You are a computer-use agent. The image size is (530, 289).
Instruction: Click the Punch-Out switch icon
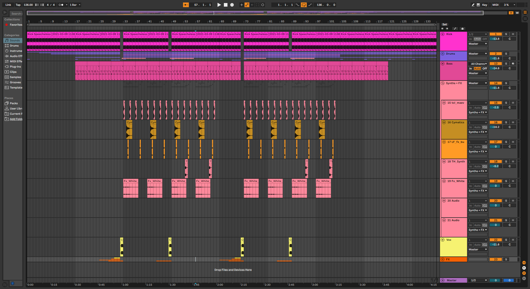coord(310,5)
